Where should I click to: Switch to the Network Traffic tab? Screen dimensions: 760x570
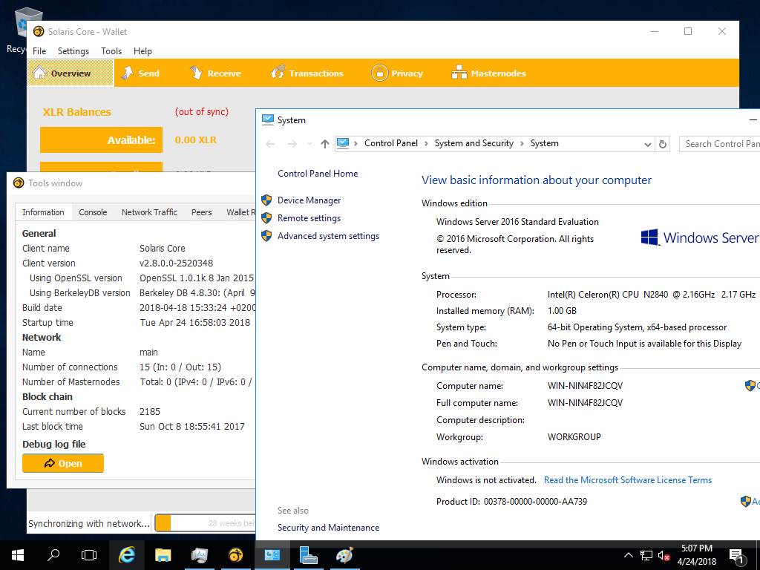pos(149,212)
